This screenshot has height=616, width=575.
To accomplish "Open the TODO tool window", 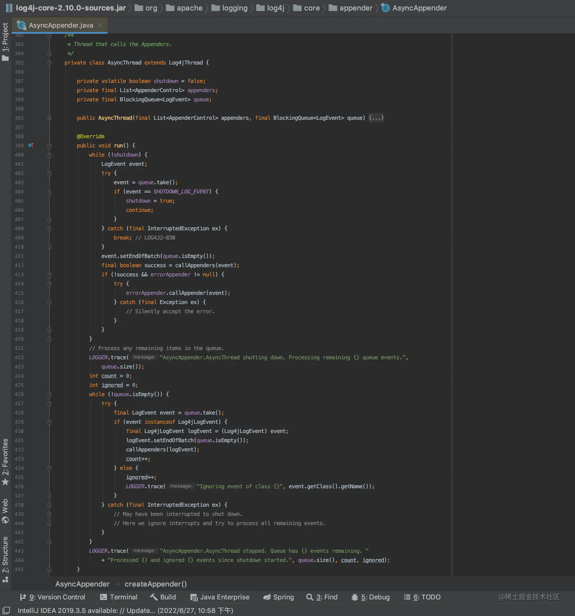I will point(422,597).
